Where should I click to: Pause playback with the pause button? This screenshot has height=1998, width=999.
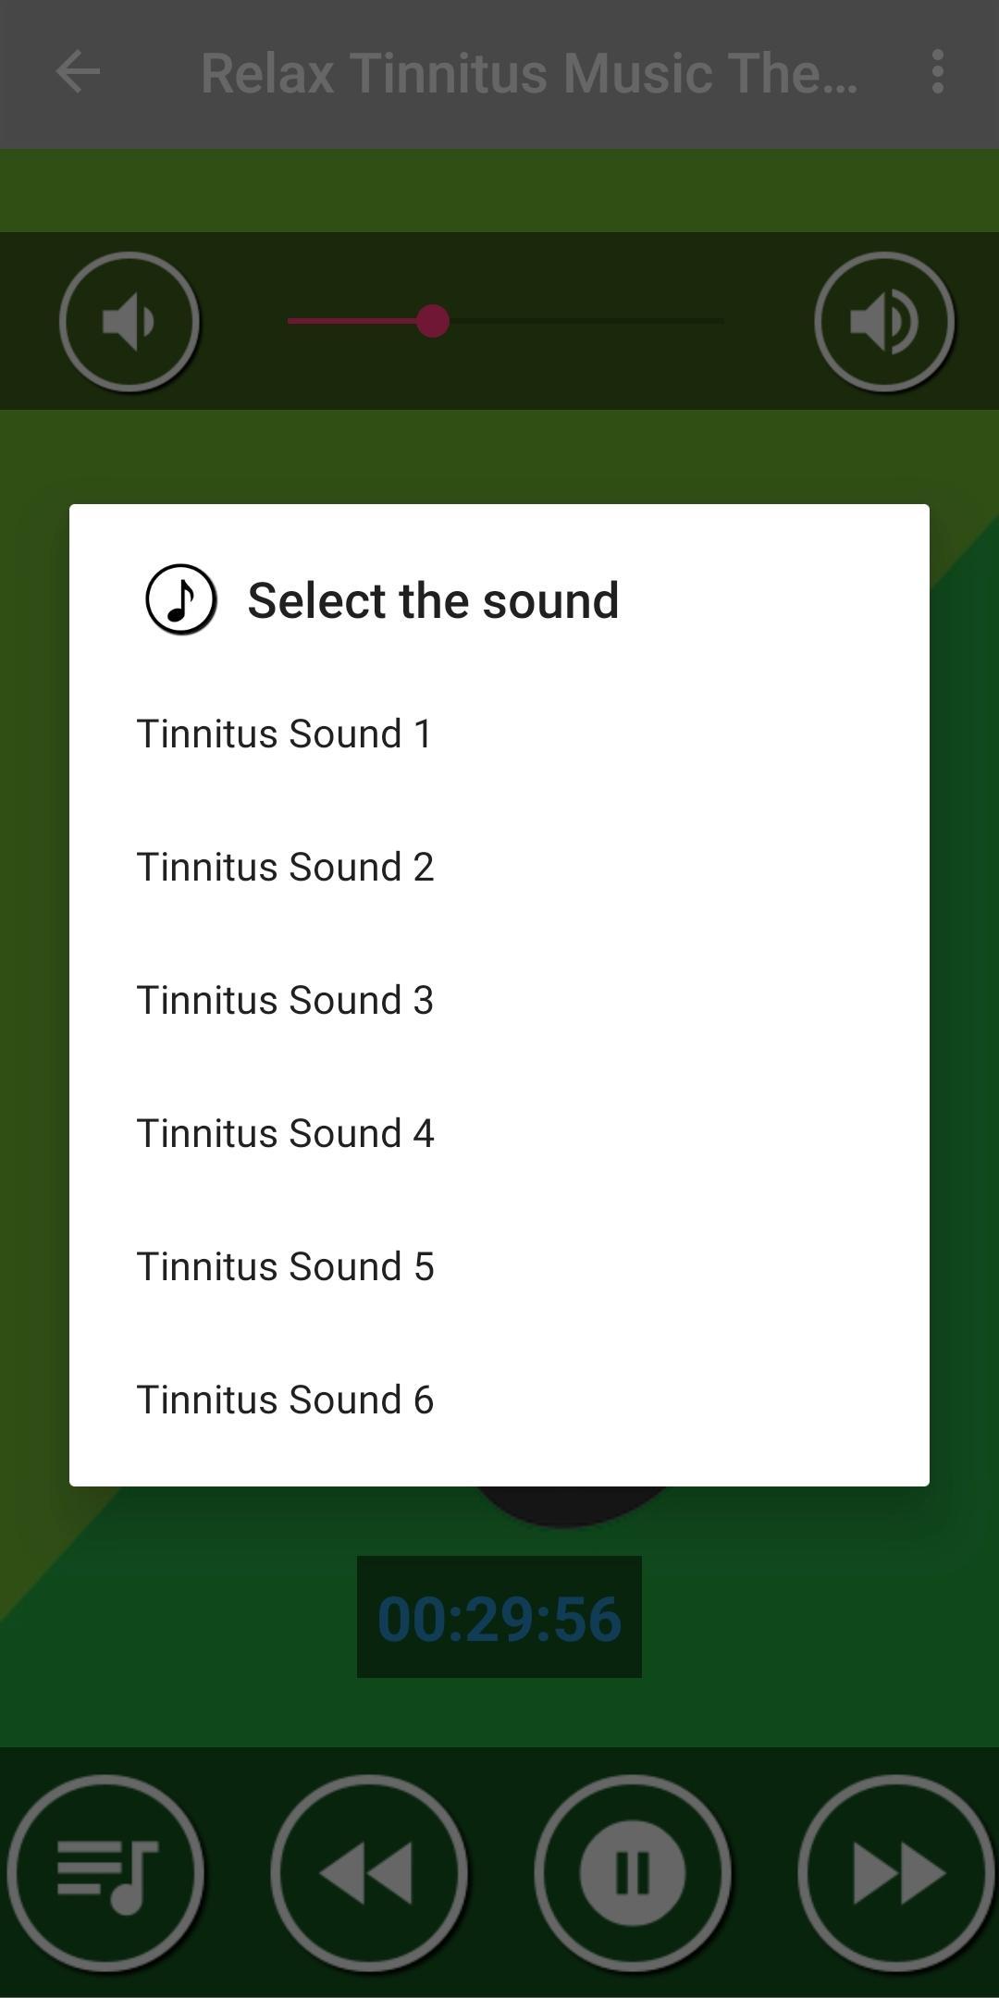(633, 1872)
